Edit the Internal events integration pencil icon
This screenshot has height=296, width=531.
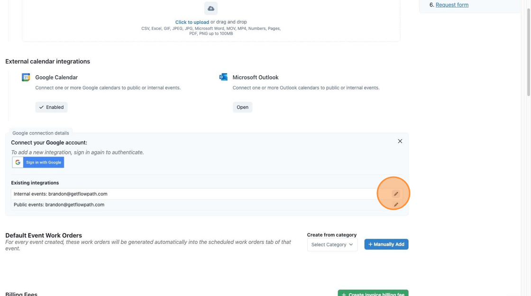396,194
